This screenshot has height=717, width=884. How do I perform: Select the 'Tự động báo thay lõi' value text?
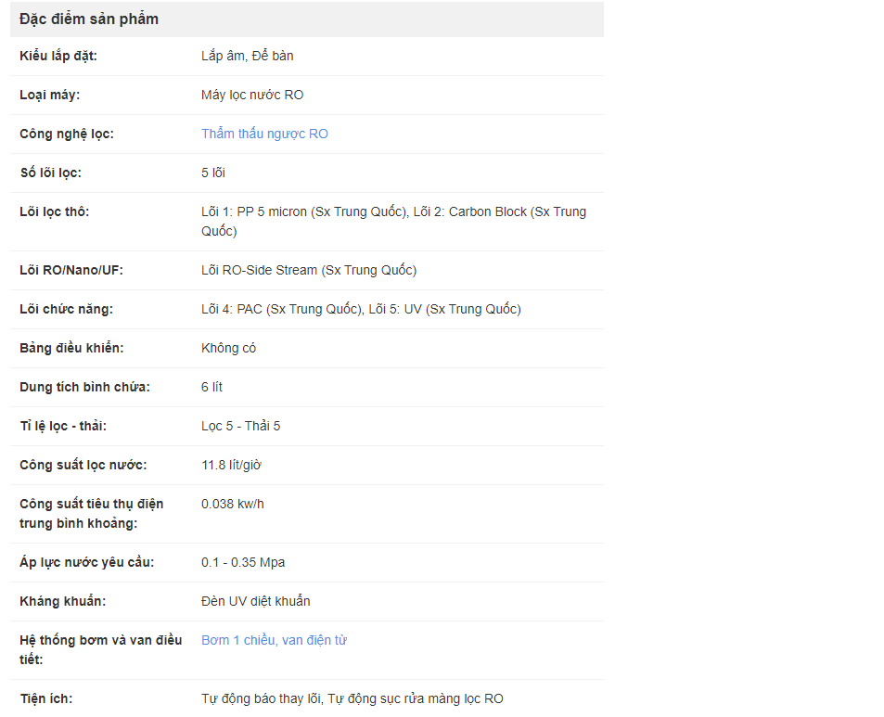261,699
